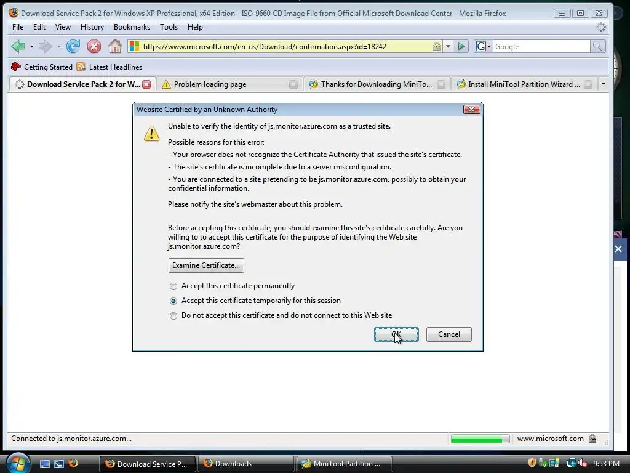Expand the address bar URL history dropdown
The height and width of the screenshot is (473, 630).
pos(448,46)
